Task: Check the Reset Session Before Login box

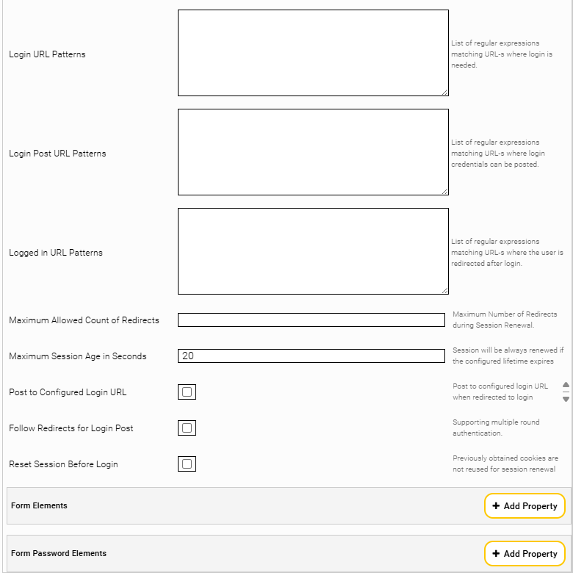Action: click(x=187, y=464)
